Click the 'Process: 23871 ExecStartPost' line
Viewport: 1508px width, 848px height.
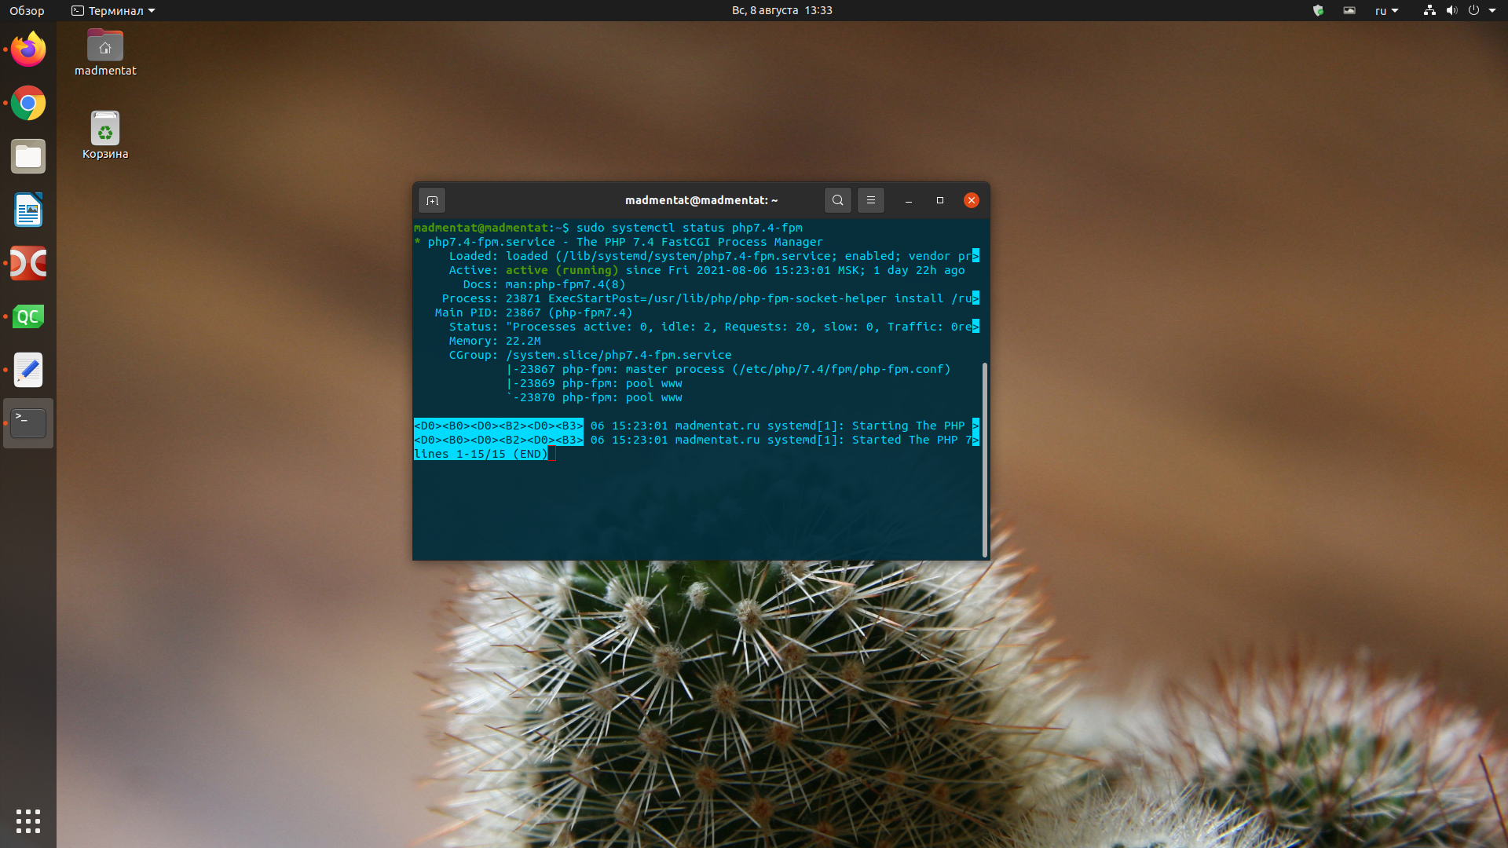tap(710, 298)
